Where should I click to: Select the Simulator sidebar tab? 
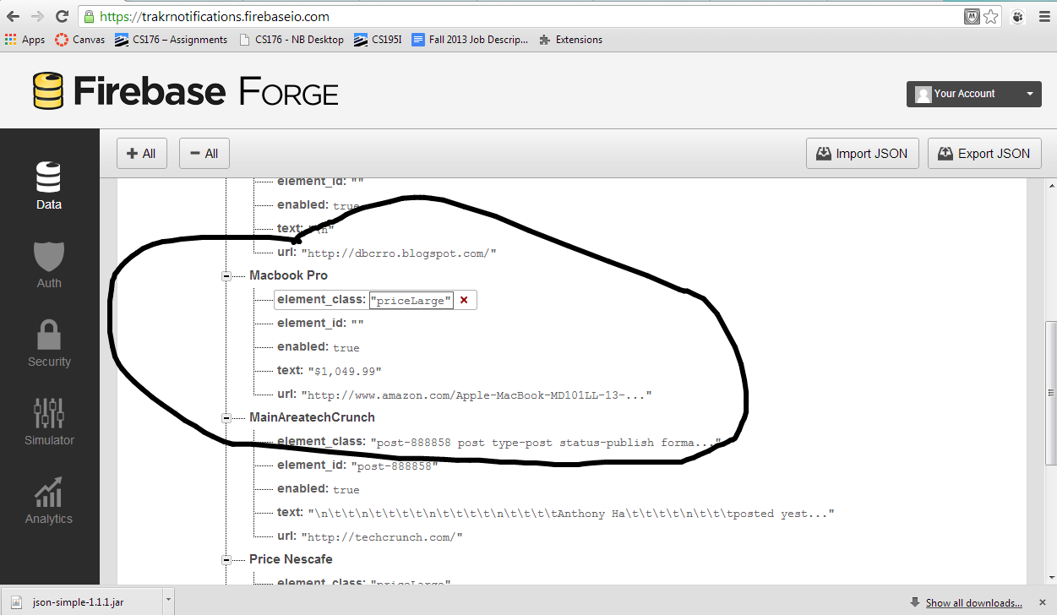pyautogui.click(x=49, y=421)
